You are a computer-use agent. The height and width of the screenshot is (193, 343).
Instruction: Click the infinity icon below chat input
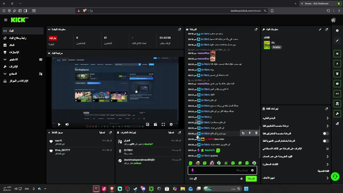point(191,179)
